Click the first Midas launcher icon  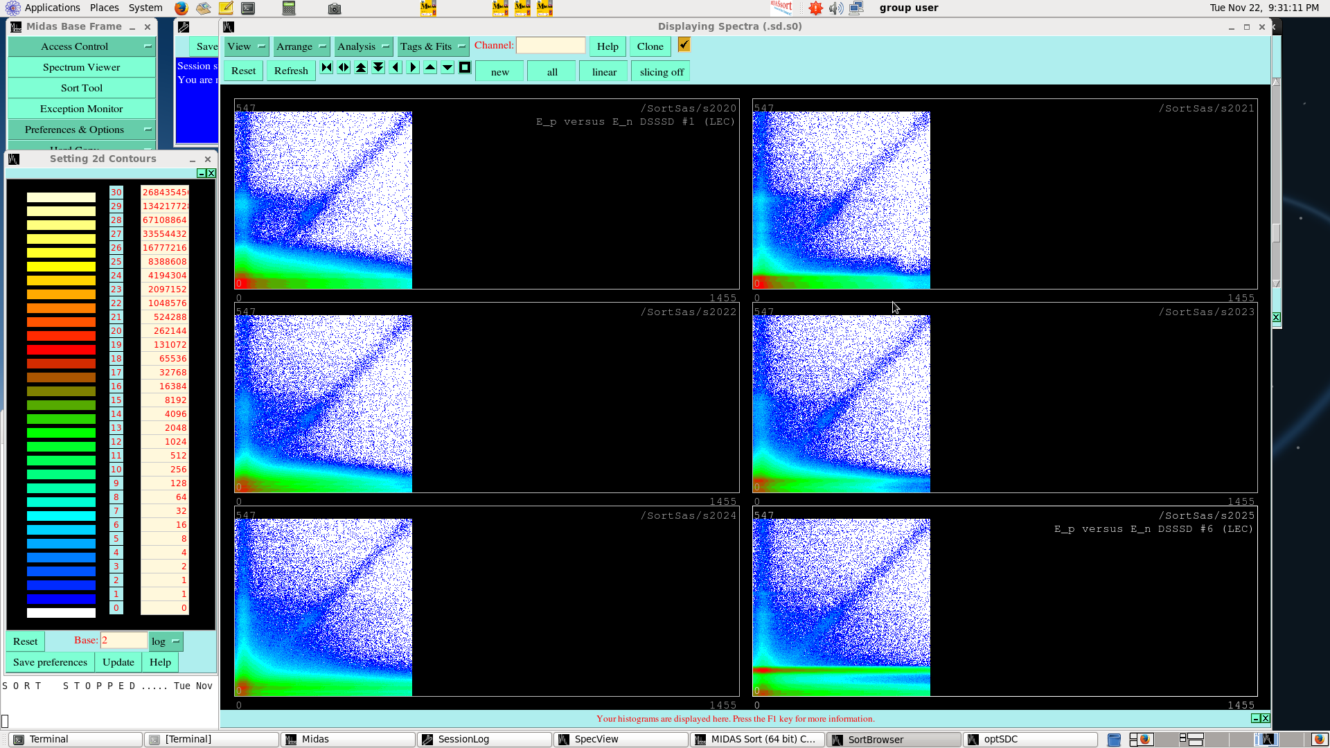[429, 8]
